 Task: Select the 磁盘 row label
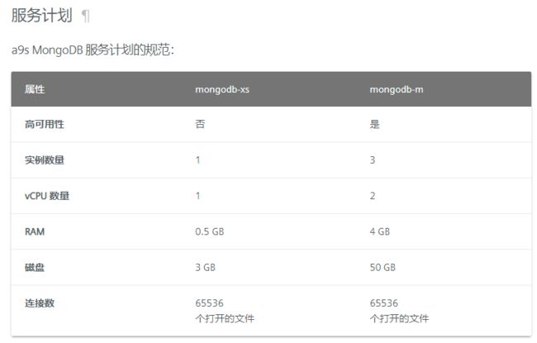pyautogui.click(x=35, y=267)
